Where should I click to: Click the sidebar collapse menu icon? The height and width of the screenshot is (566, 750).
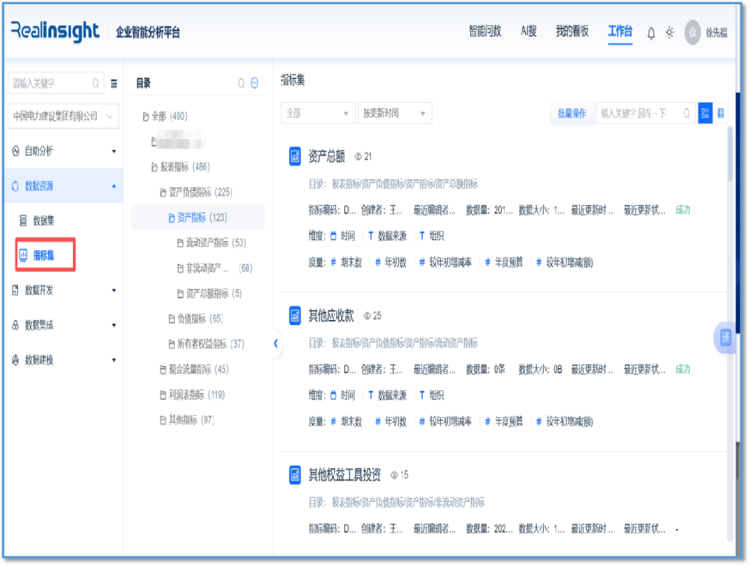(x=114, y=84)
